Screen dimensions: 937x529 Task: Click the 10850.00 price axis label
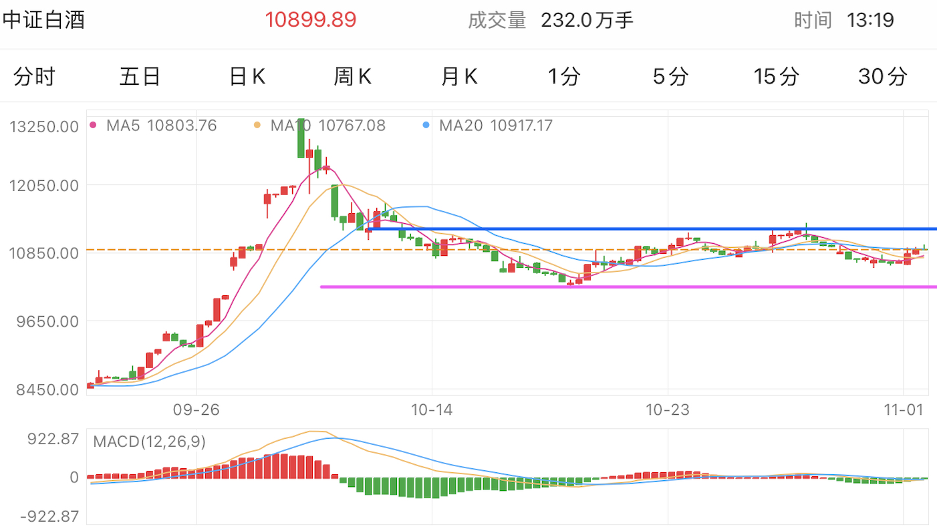click(45, 253)
